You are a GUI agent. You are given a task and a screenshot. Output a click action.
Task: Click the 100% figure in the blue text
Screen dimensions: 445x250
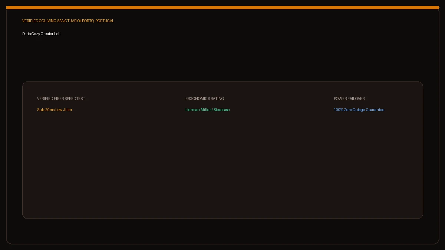338,110
